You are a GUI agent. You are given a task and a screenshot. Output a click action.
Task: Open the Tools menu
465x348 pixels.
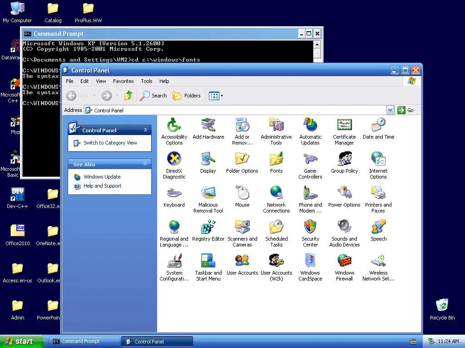(147, 81)
